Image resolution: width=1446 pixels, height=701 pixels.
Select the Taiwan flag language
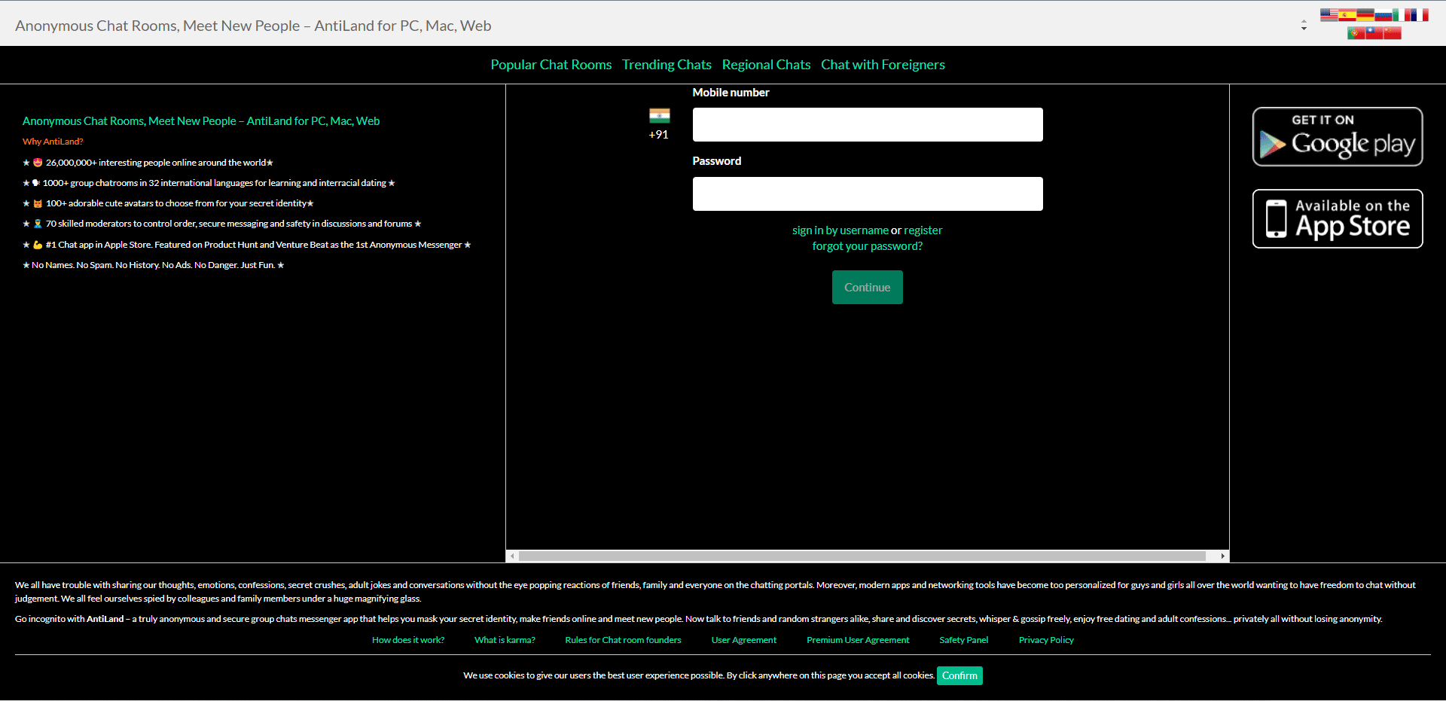tap(1374, 32)
